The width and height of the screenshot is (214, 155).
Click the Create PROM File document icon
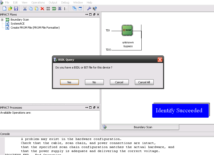pyautogui.click(x=7, y=28)
